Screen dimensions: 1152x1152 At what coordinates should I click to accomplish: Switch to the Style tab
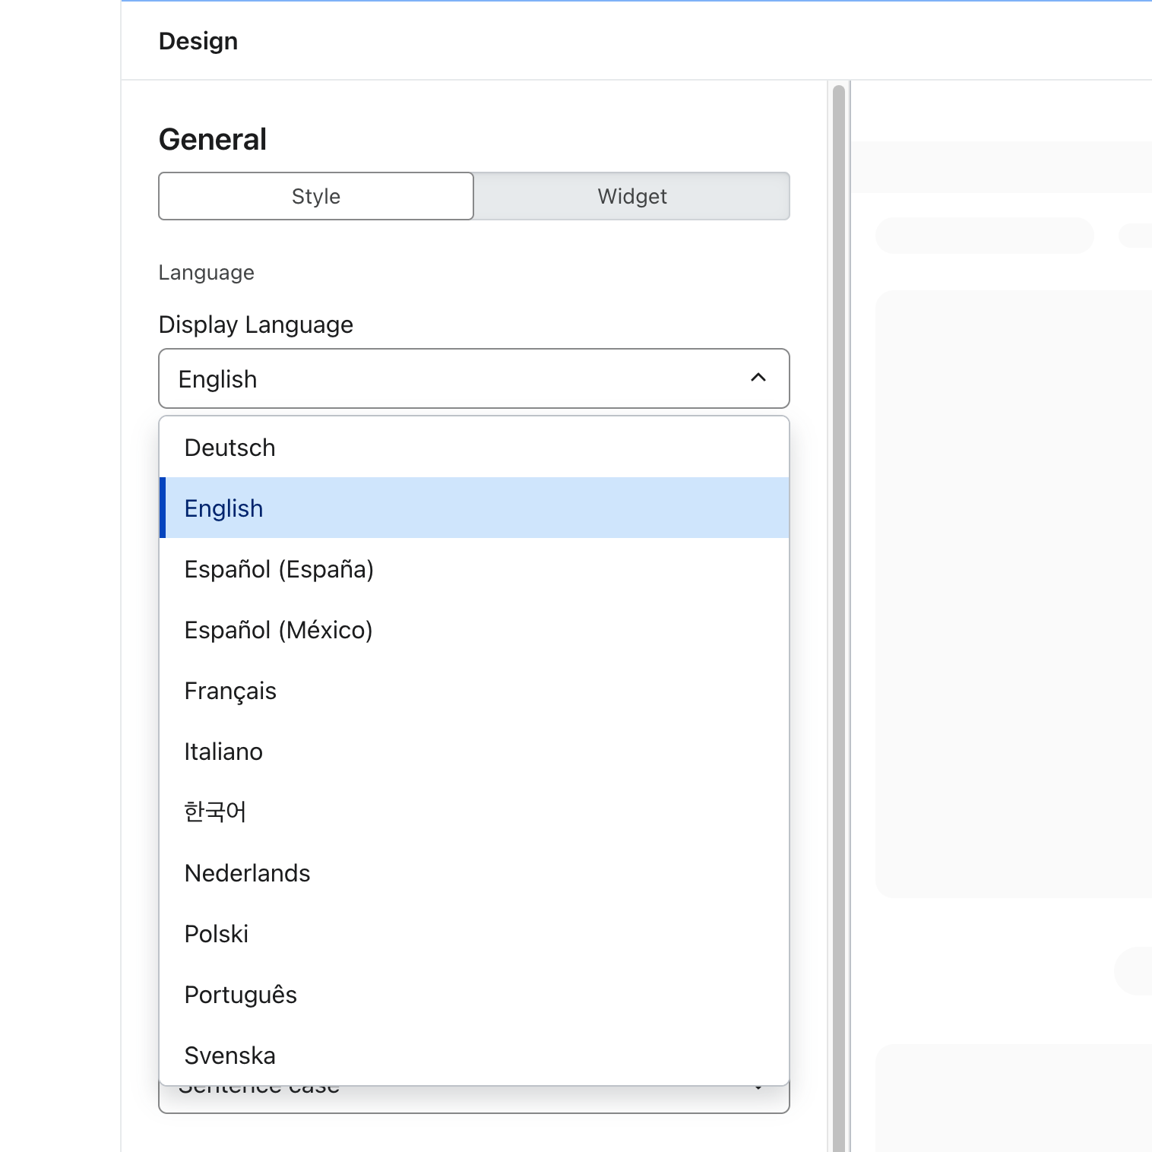click(316, 196)
